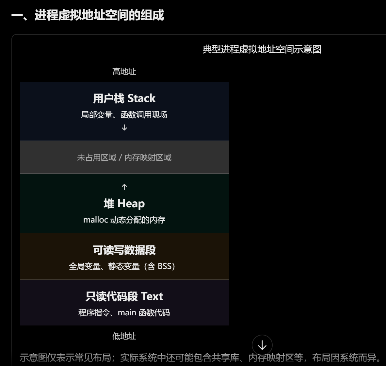Click the 高地址 label
This screenshot has height=366, width=386.
tap(124, 72)
